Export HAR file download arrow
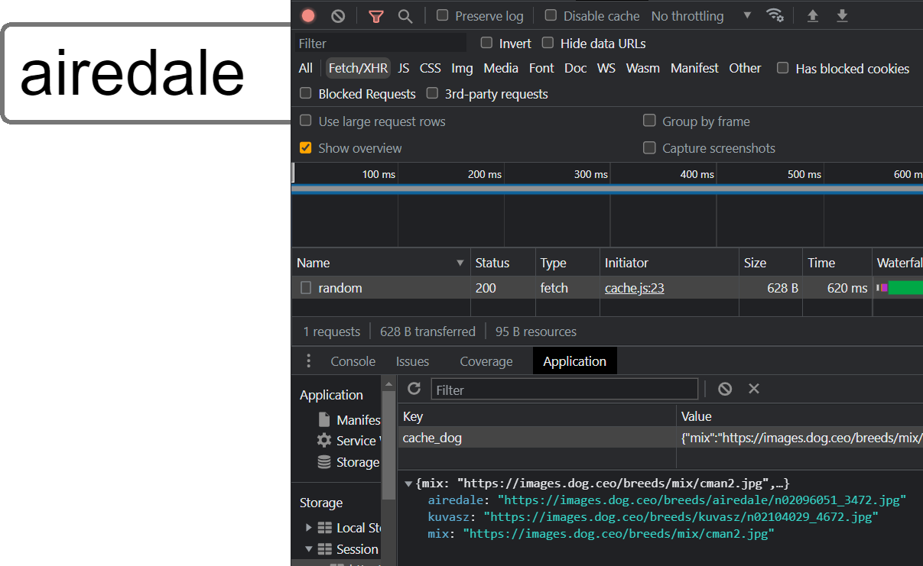923x566 pixels. pos(842,15)
